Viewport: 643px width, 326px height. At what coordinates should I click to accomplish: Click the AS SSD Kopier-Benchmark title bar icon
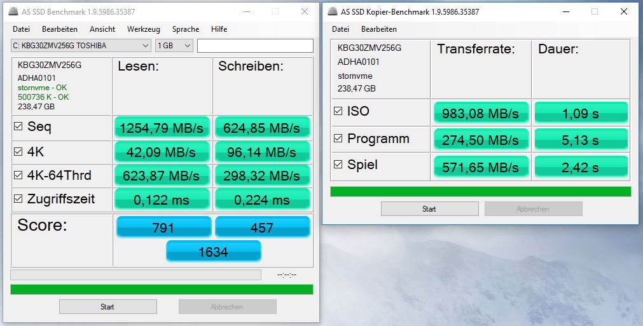pyautogui.click(x=332, y=11)
